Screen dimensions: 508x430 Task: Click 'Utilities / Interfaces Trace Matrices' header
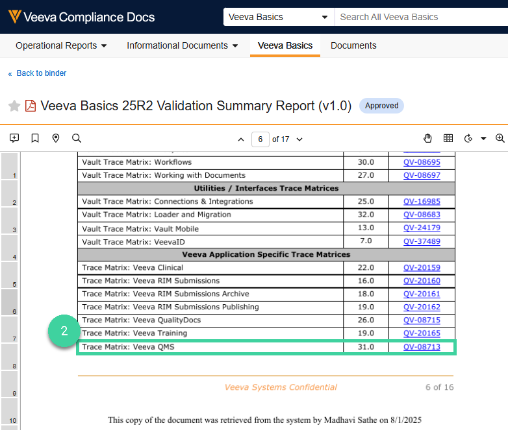tap(266, 188)
